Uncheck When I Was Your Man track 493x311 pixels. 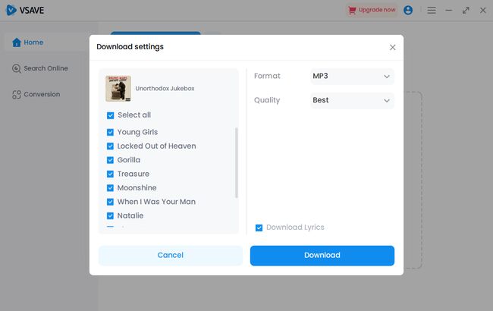111,202
